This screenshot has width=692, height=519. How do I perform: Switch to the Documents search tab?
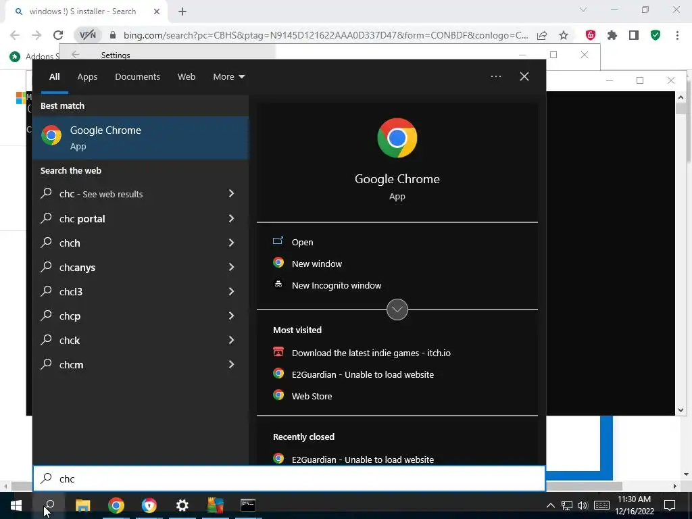(137, 77)
